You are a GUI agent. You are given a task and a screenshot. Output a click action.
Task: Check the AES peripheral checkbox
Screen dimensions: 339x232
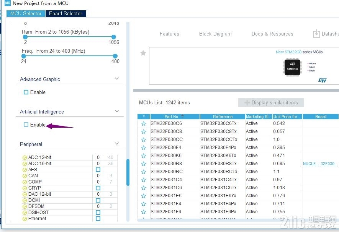pos(98,170)
